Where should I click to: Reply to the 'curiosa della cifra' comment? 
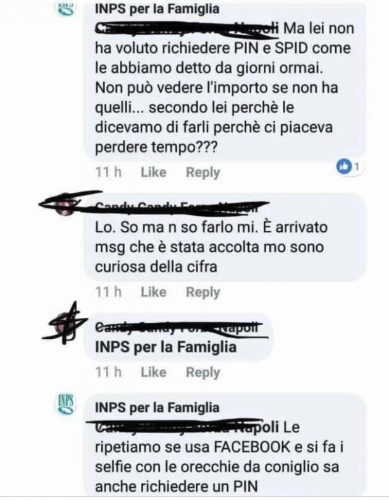tap(203, 292)
